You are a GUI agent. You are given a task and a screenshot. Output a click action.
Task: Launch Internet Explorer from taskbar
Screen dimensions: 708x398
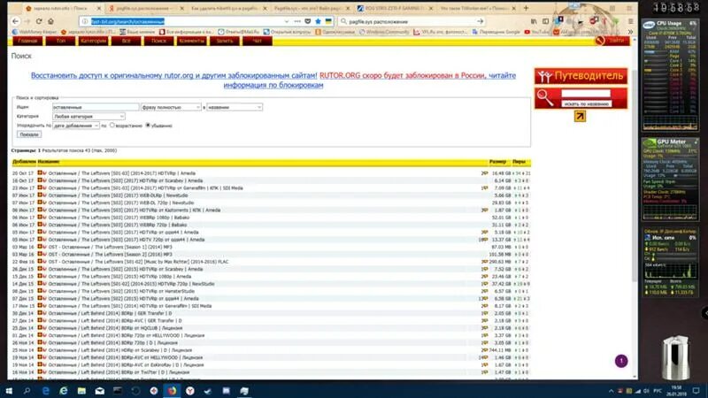pyautogui.click(x=63, y=390)
